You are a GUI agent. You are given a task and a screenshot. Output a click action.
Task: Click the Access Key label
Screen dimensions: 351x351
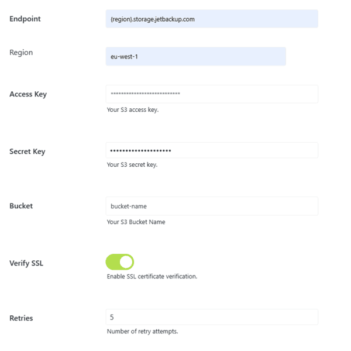pos(28,94)
